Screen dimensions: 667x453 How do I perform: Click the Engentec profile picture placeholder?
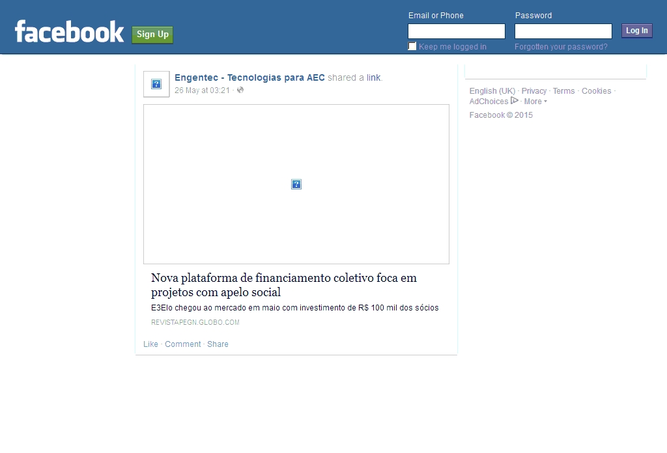pyautogui.click(x=156, y=84)
